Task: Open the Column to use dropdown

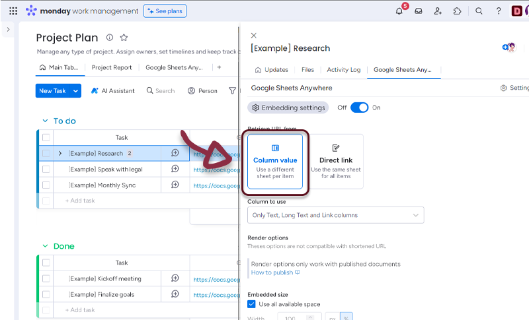Action: coord(336,215)
